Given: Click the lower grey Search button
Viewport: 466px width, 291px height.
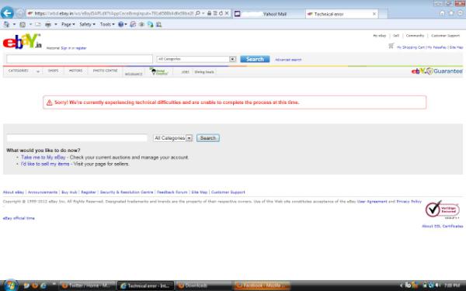Looking at the screenshot, I should tap(208, 138).
